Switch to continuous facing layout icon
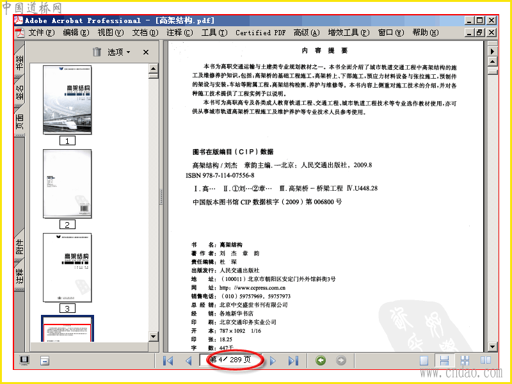This screenshot has width=512, height=384. pos(465,360)
